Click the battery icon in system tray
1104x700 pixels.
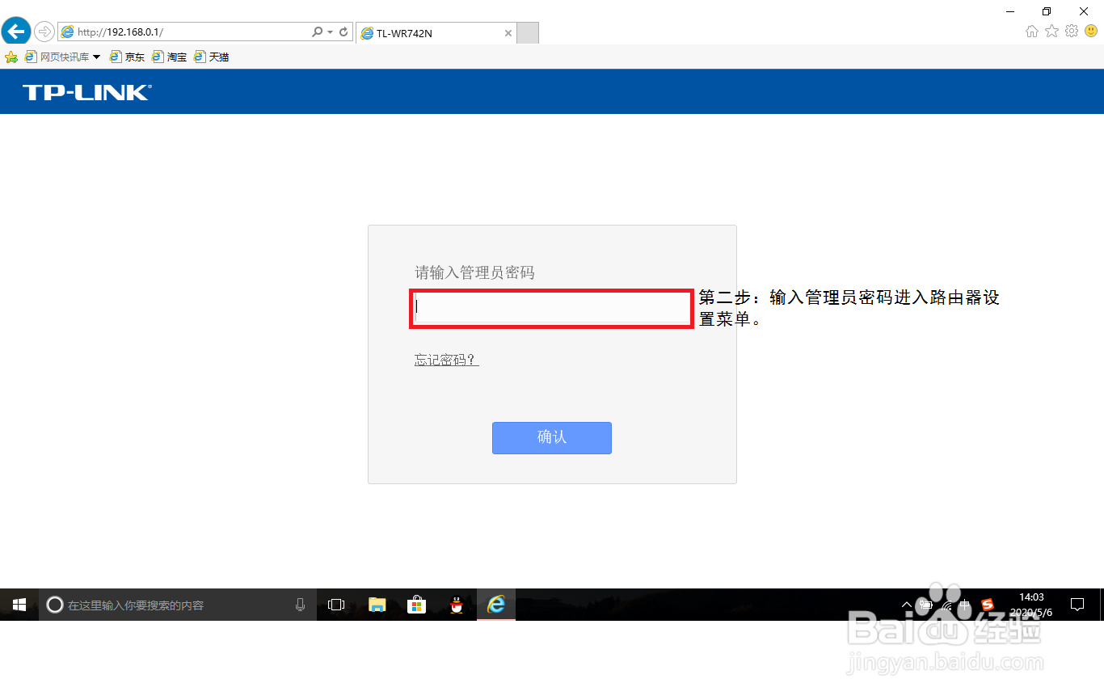click(926, 605)
